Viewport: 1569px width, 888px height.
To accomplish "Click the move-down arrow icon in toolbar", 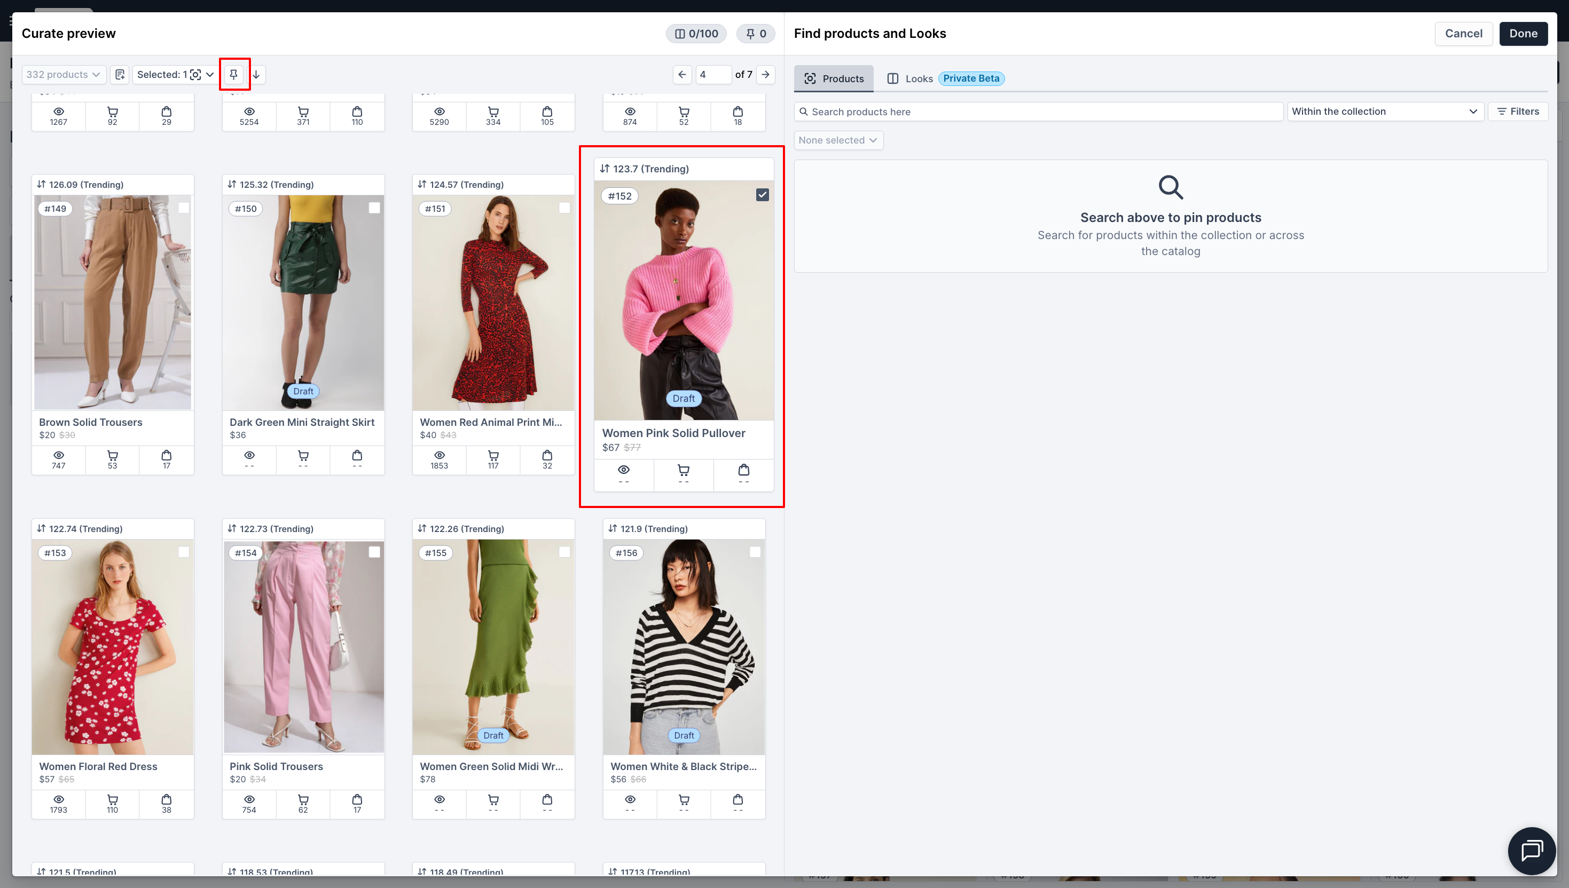I will [257, 74].
